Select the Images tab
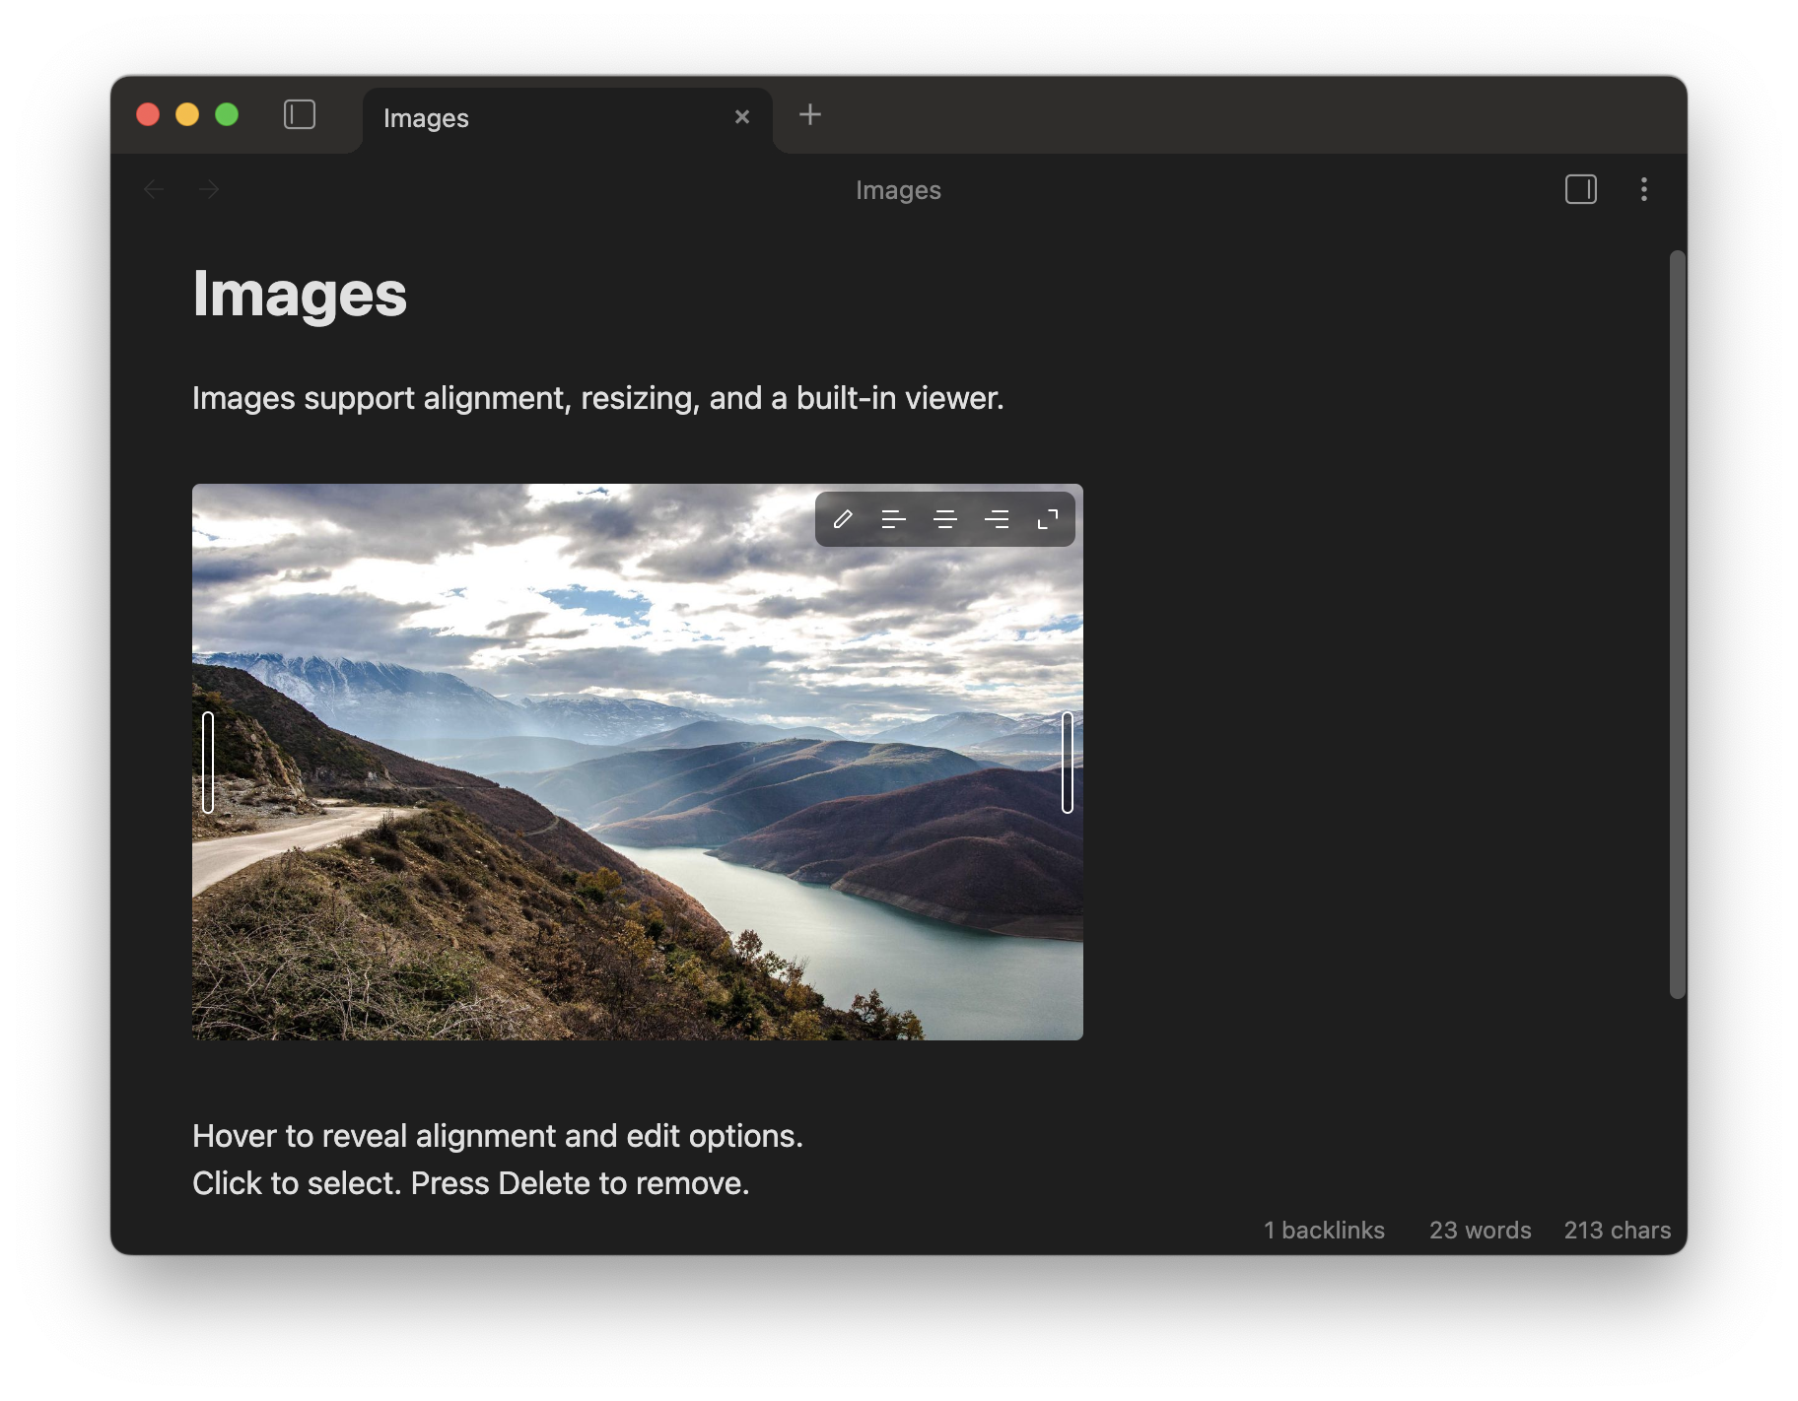This screenshot has width=1798, height=1401. [x=532, y=118]
